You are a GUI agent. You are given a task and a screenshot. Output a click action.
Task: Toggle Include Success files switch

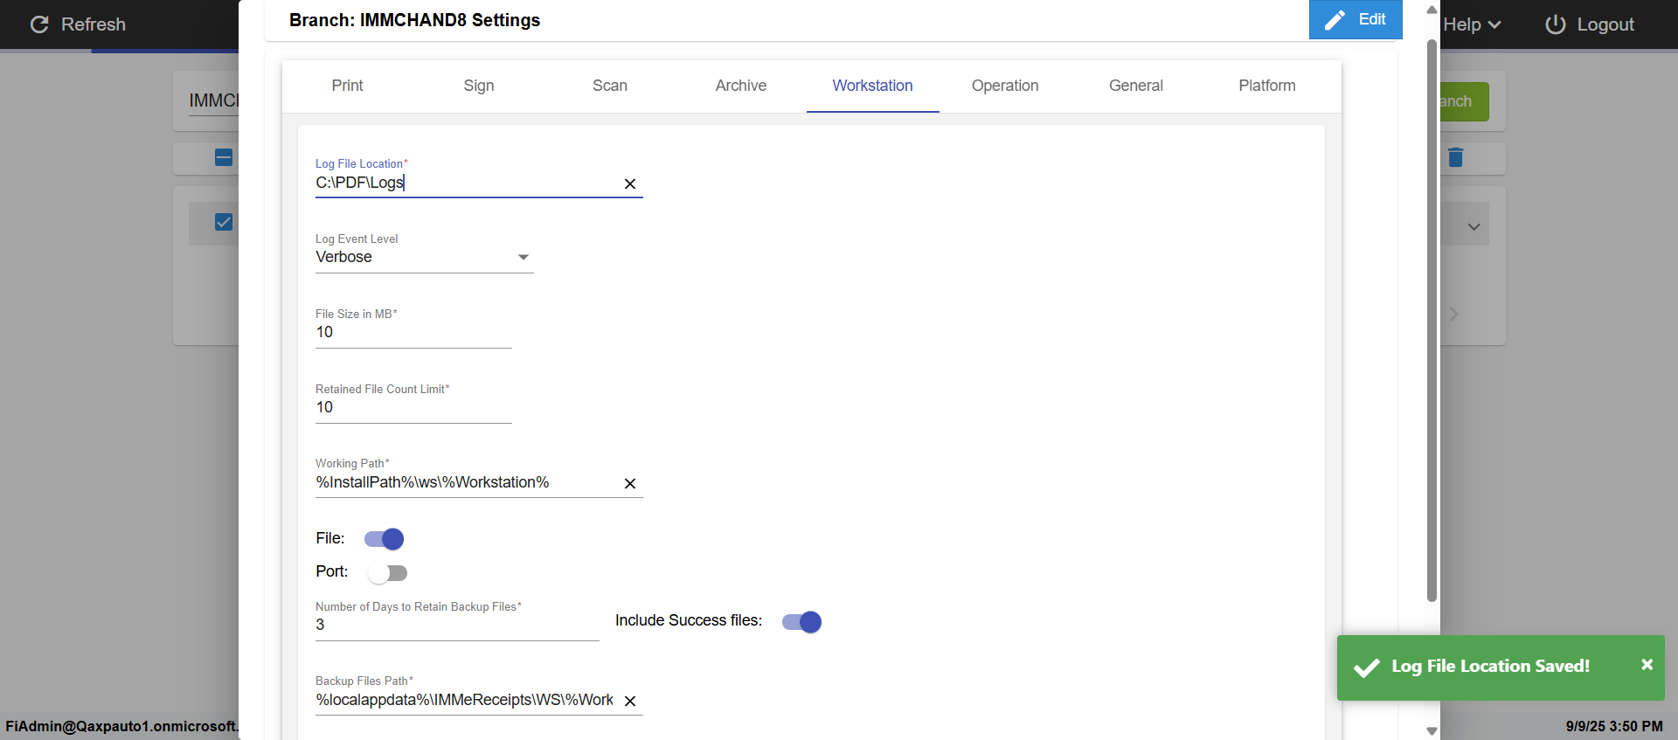(801, 622)
